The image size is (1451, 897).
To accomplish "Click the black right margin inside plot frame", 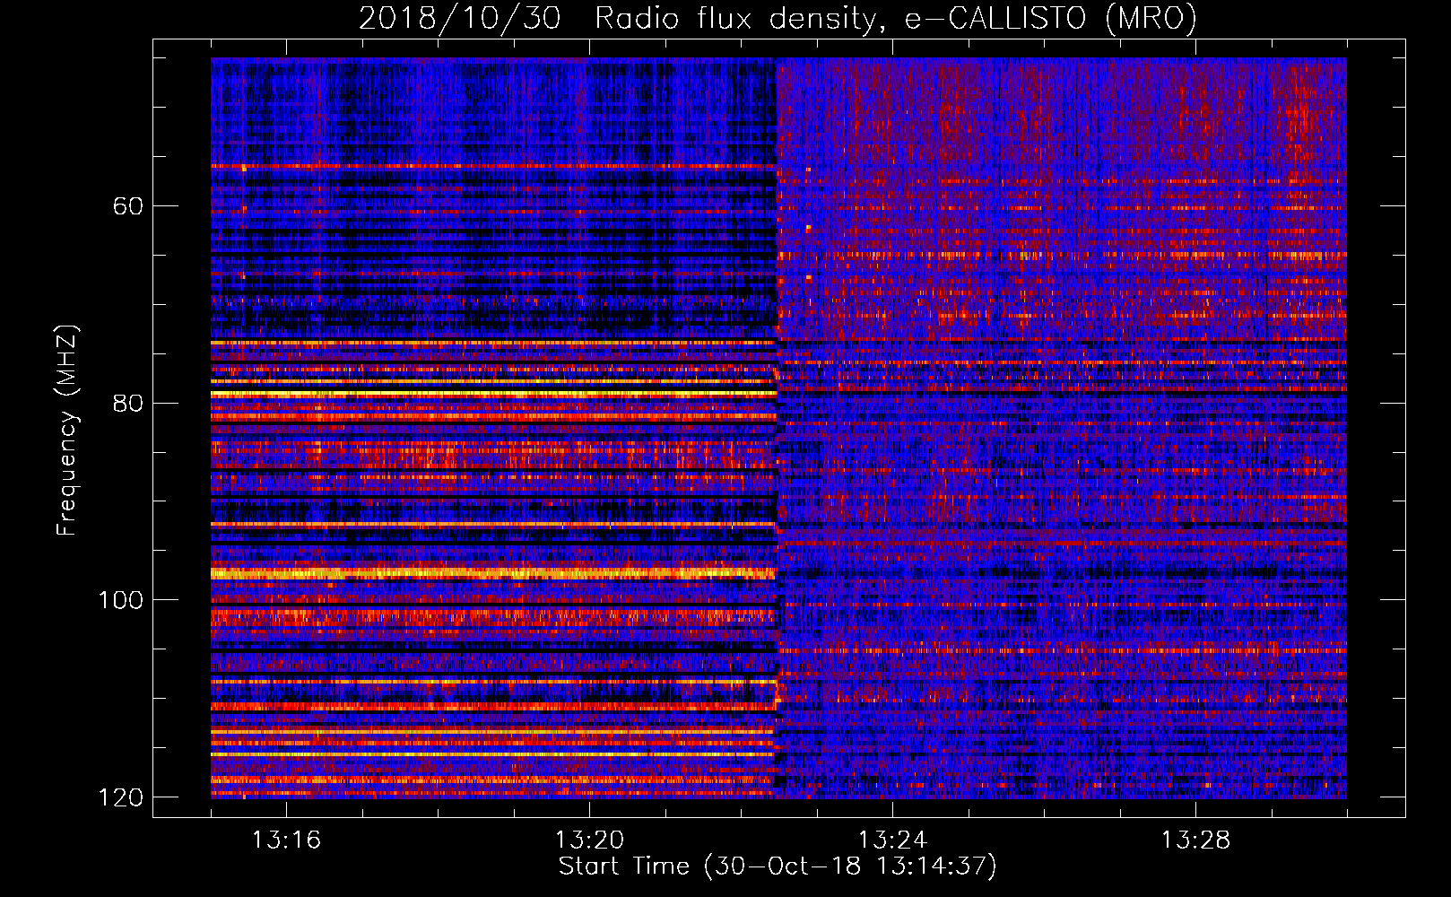I will pos(1376,431).
